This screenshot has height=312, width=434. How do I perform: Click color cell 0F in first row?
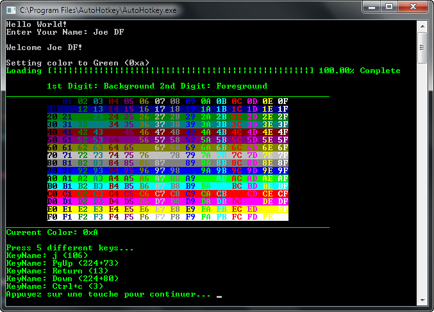tap(283, 101)
